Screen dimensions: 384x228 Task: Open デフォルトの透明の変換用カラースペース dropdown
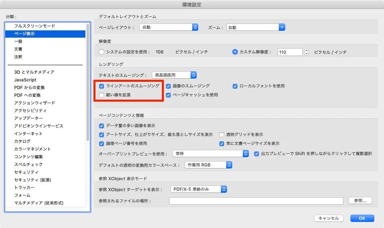click(x=208, y=165)
